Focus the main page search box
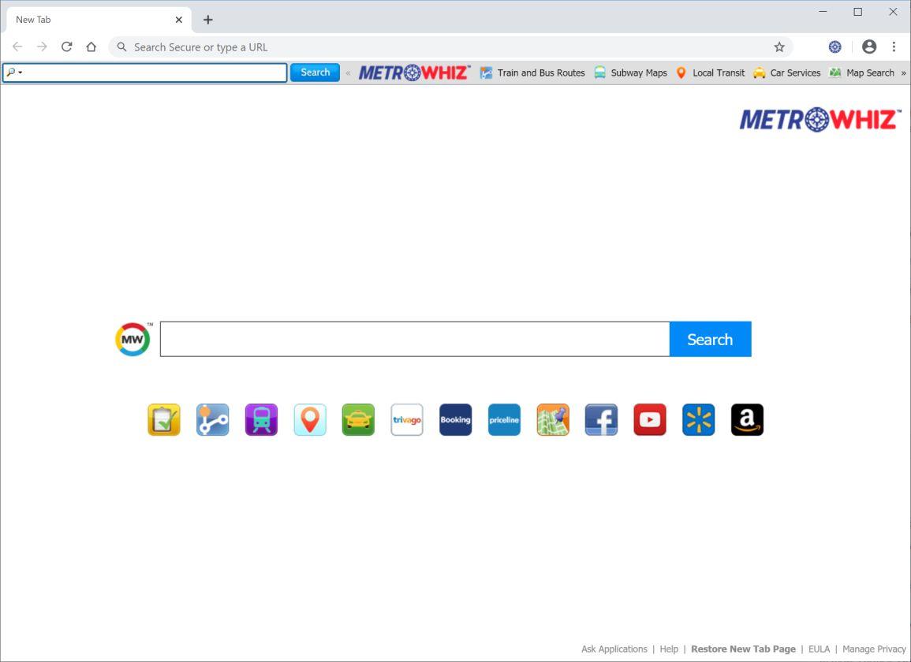The height and width of the screenshot is (662, 911). (415, 339)
